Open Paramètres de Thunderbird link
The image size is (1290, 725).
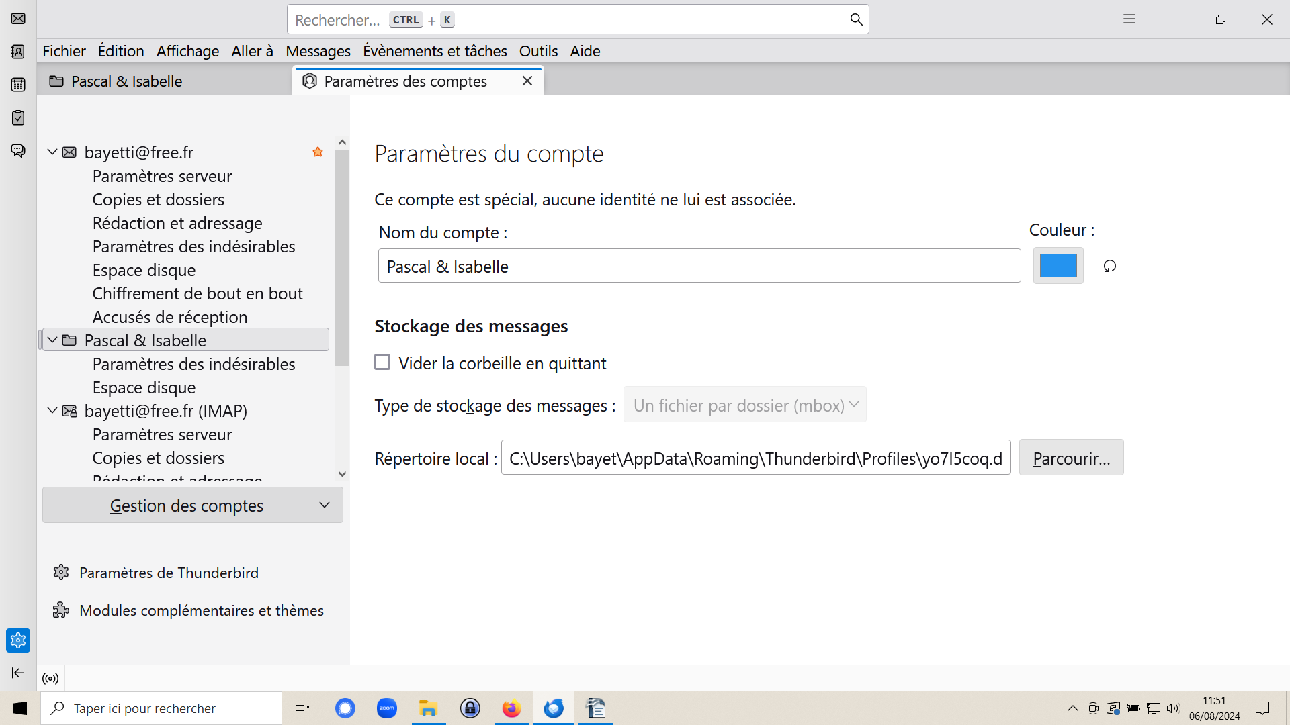point(169,573)
